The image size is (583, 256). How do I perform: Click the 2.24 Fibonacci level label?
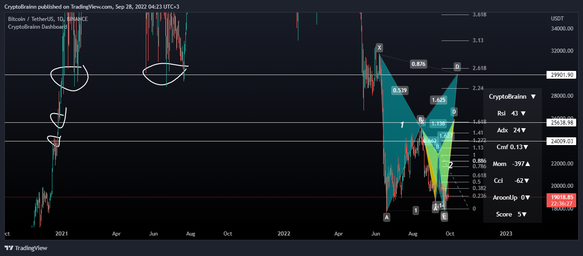coord(478,88)
